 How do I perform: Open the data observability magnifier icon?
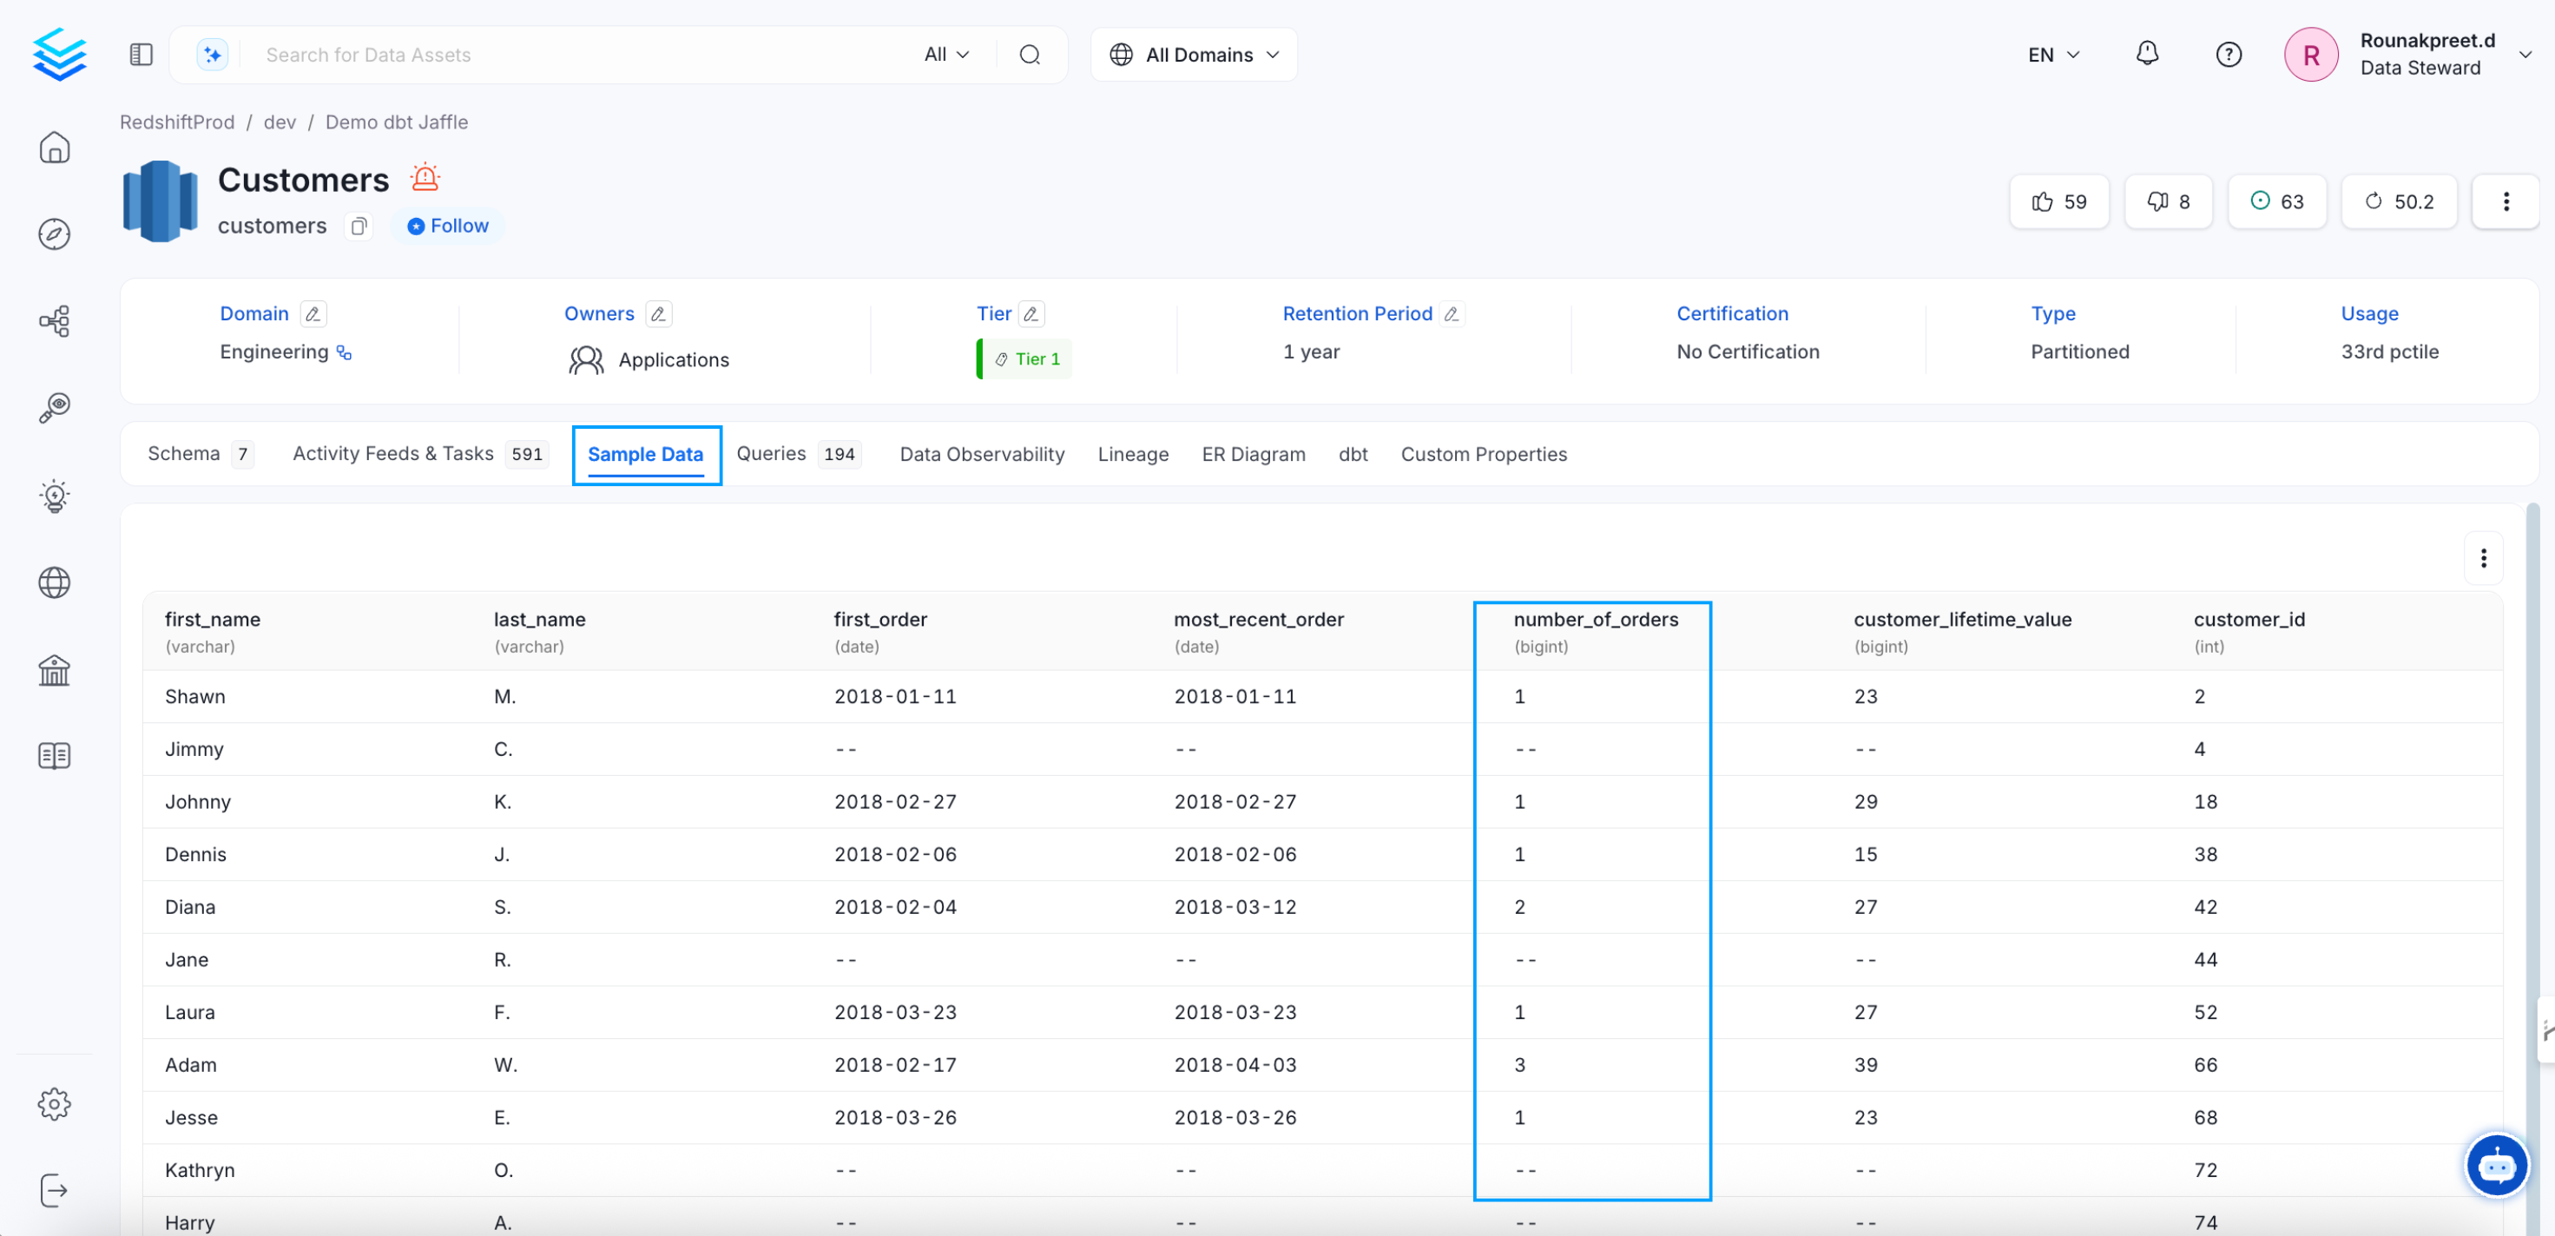[x=55, y=405]
